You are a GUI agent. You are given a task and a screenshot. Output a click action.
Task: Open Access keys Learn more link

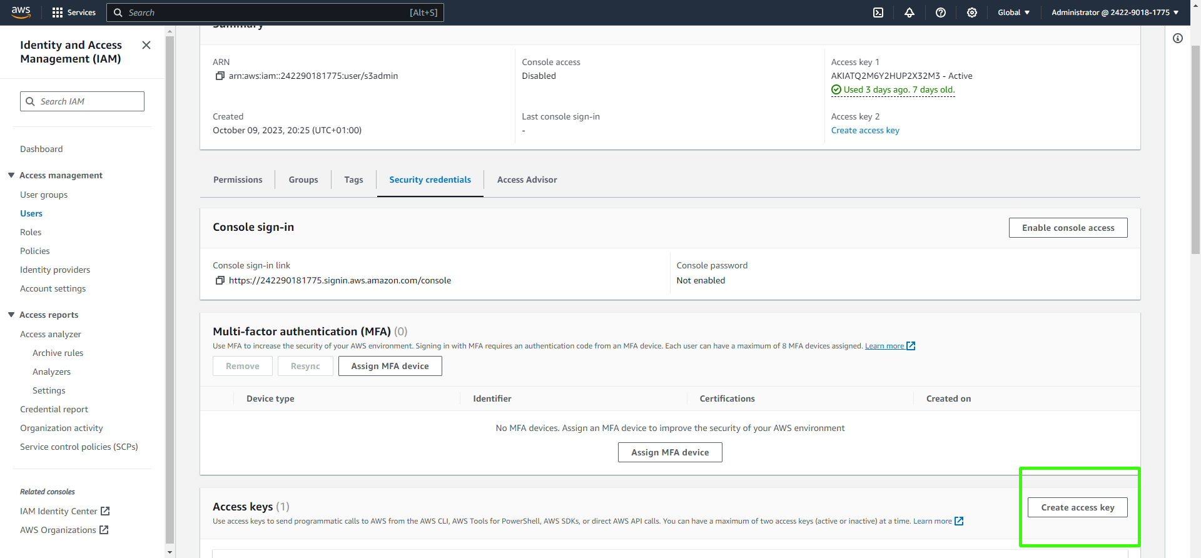coord(933,521)
